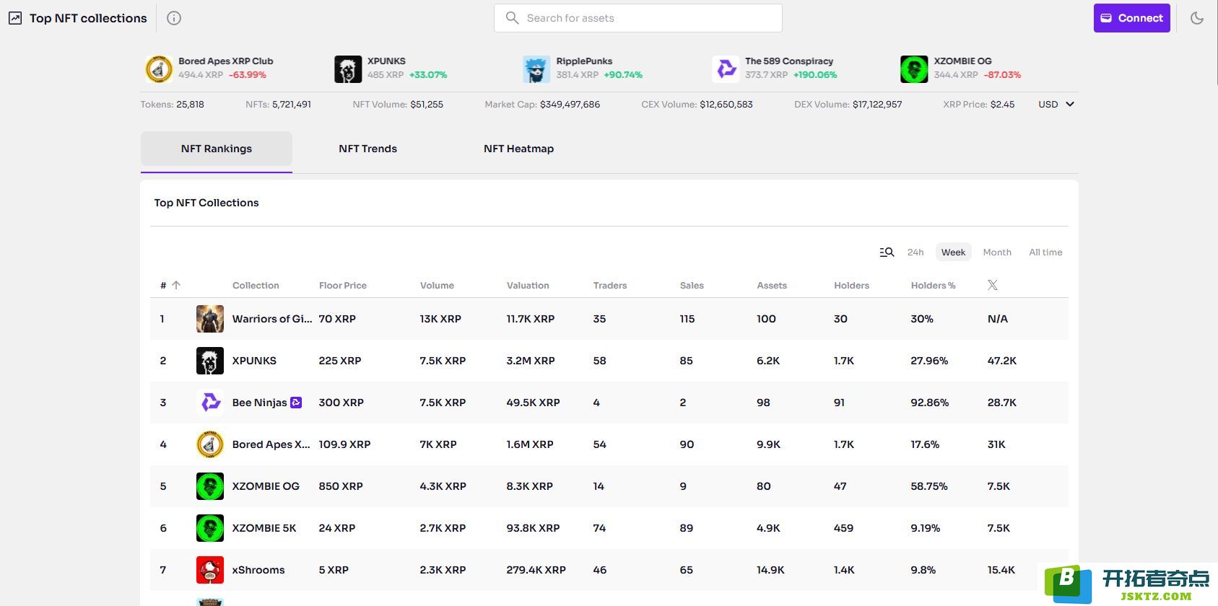Click XPUNKS name in rankings table
Image resolution: width=1218 pixels, height=606 pixels.
[254, 361]
